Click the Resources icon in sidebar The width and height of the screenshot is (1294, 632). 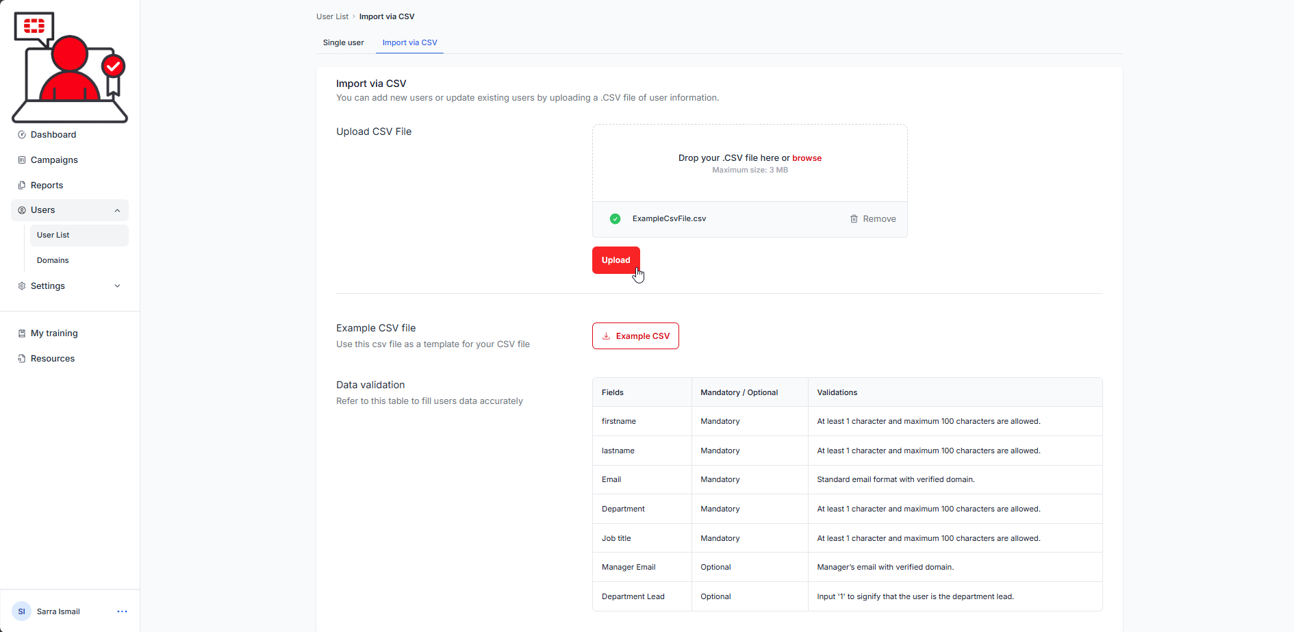coord(22,359)
